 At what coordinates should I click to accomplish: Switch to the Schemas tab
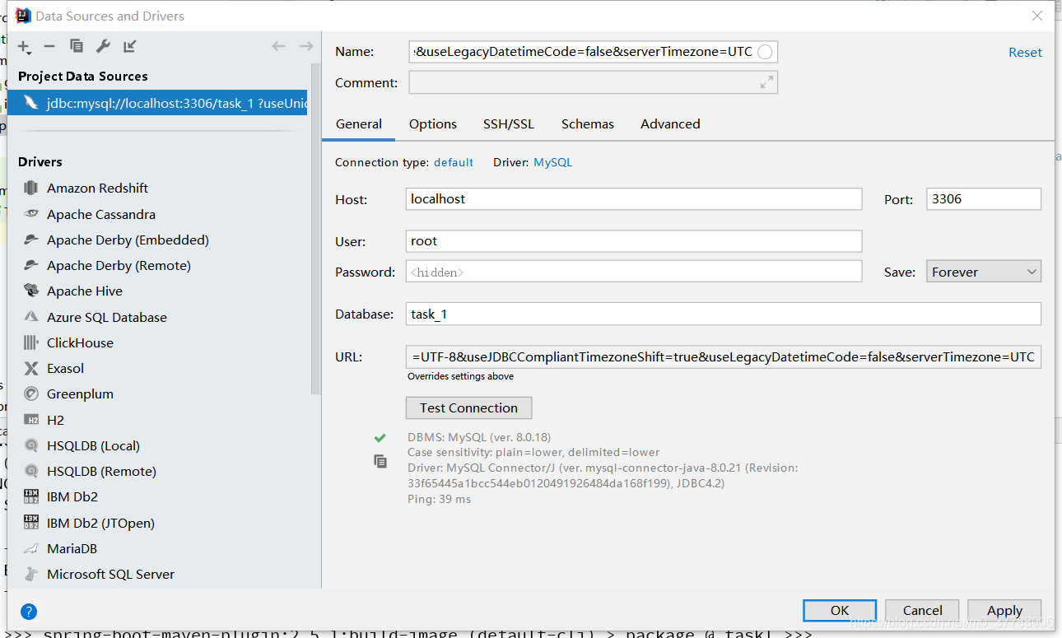588,123
